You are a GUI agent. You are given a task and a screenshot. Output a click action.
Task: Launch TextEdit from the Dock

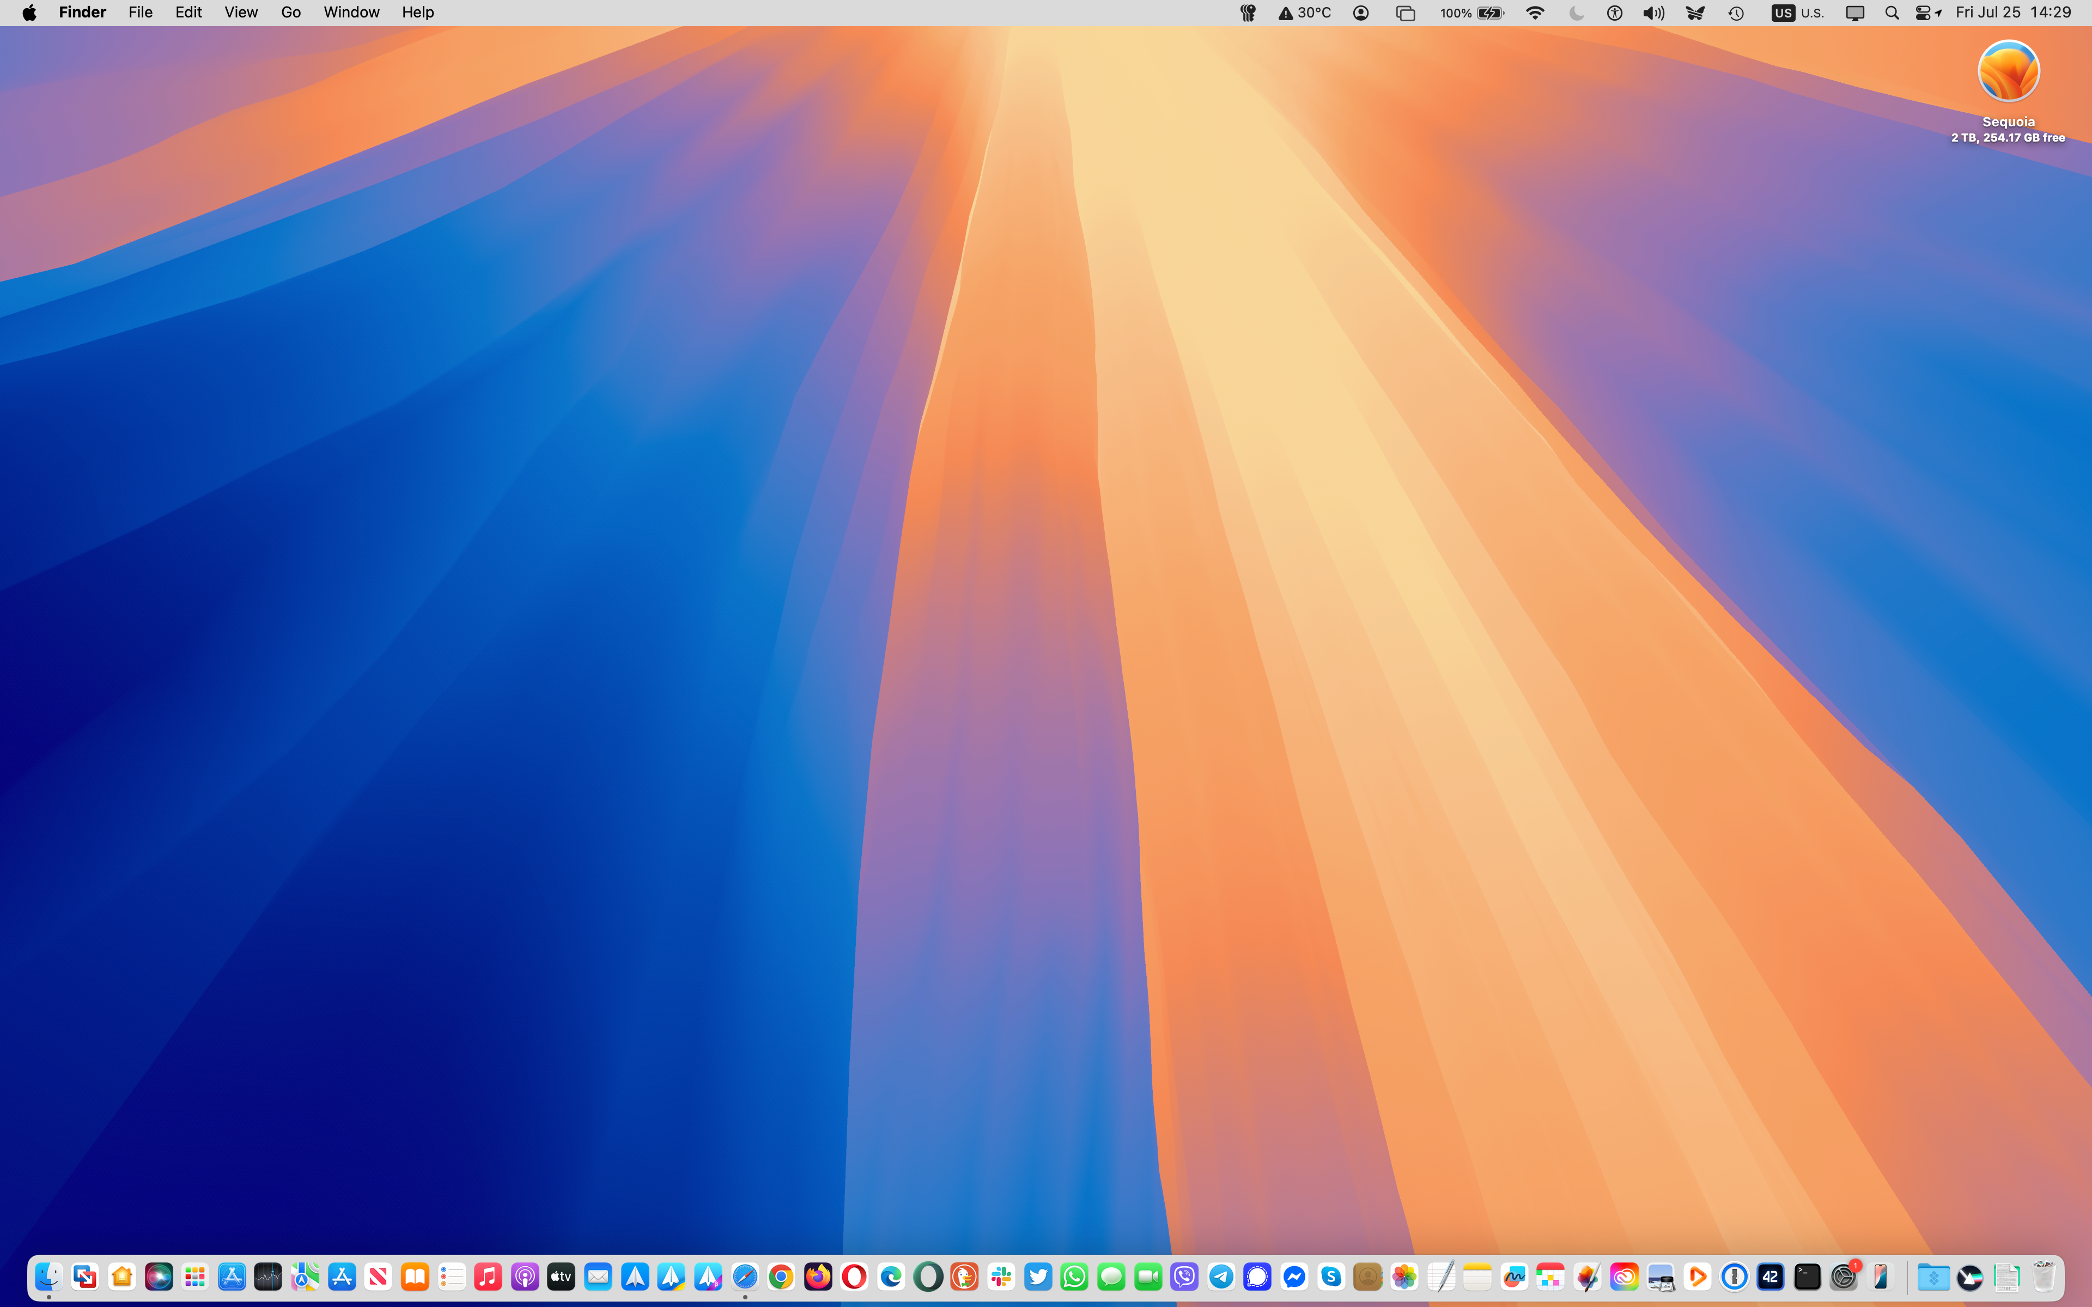[x=1441, y=1277]
